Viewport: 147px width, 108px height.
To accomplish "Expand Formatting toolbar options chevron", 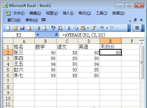I will (143, 28).
